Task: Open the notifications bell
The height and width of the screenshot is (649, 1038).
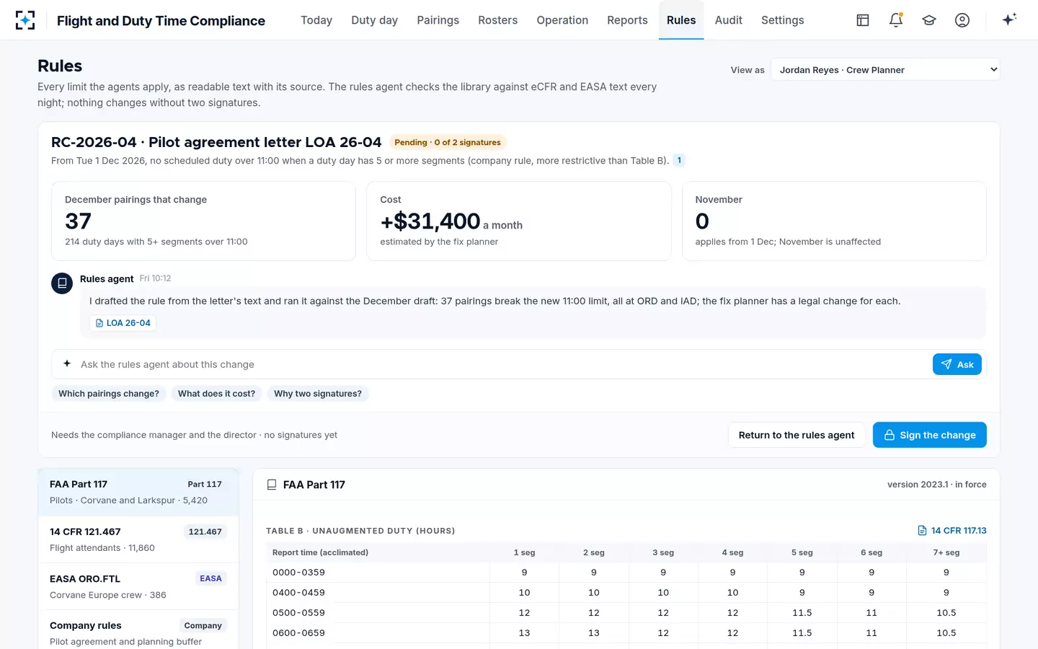Action: pos(896,20)
